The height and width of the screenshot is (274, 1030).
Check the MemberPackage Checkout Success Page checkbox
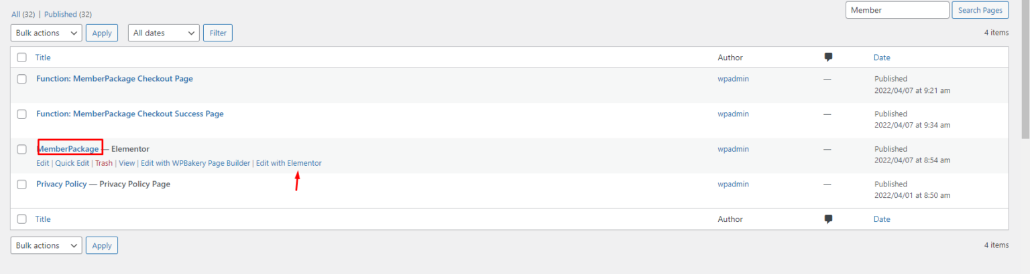22,114
